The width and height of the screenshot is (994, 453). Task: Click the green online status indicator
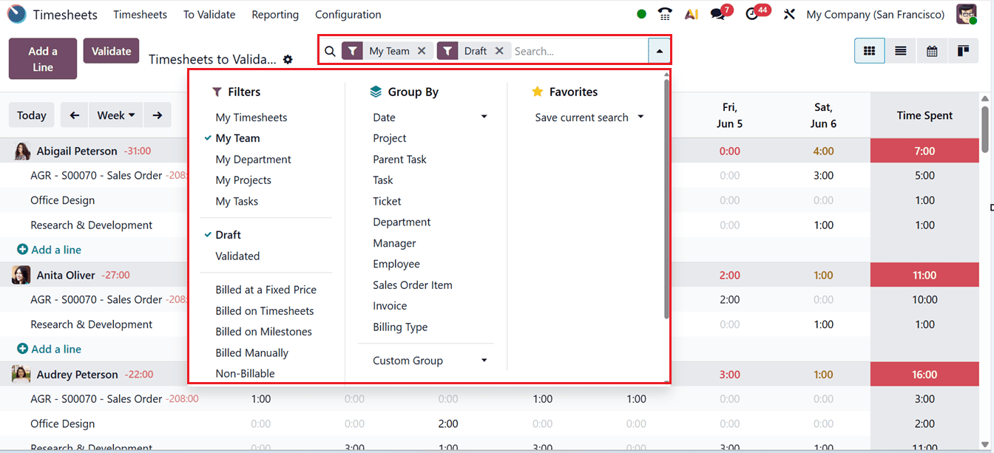tap(641, 14)
